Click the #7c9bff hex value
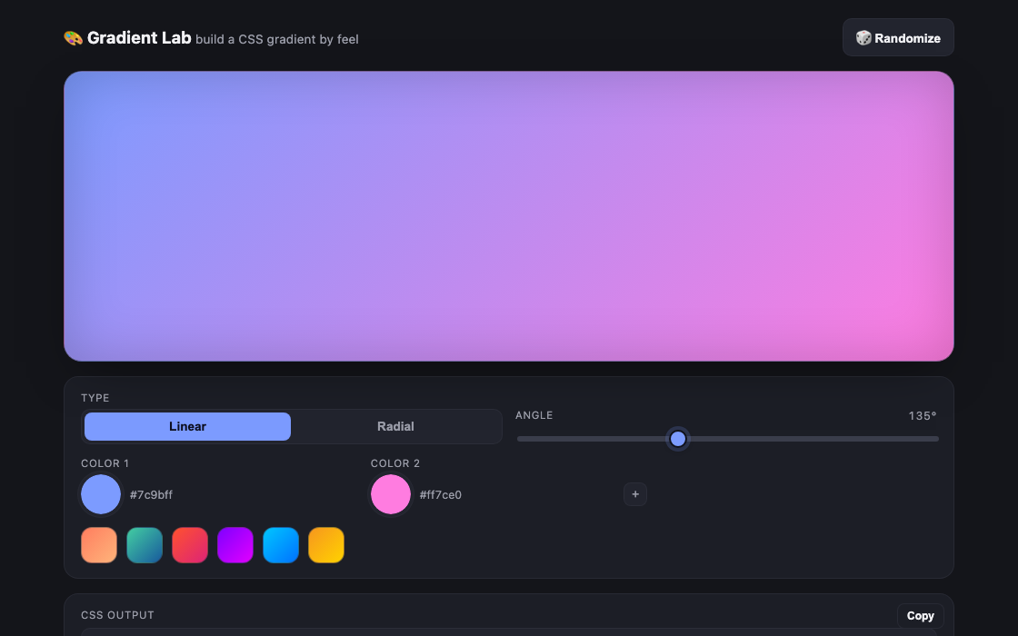 (x=151, y=494)
